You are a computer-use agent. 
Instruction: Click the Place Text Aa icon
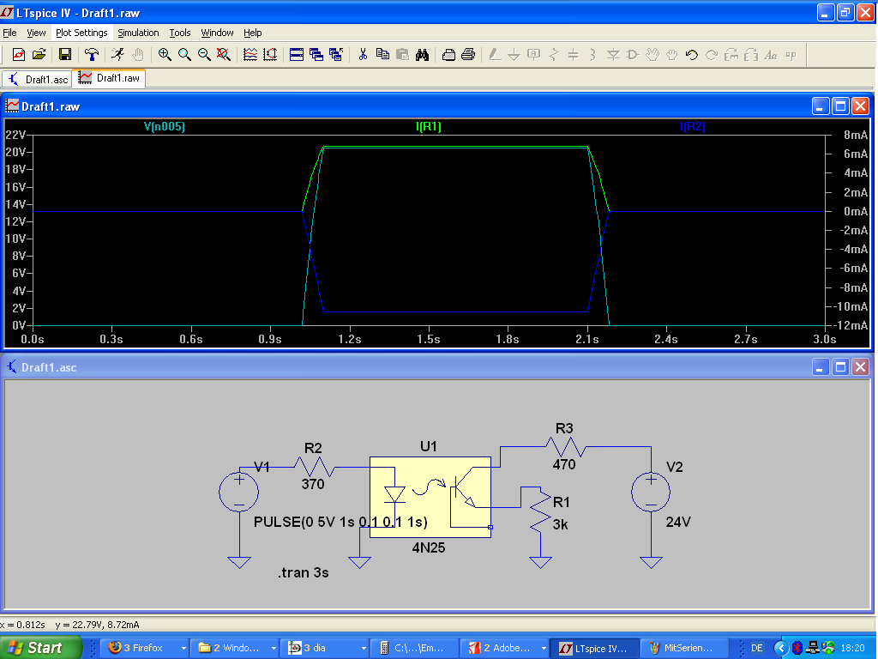pos(771,55)
